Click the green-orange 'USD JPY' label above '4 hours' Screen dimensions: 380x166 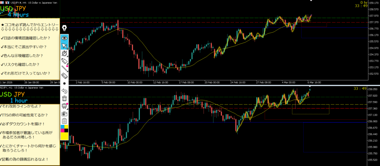point(13,9)
